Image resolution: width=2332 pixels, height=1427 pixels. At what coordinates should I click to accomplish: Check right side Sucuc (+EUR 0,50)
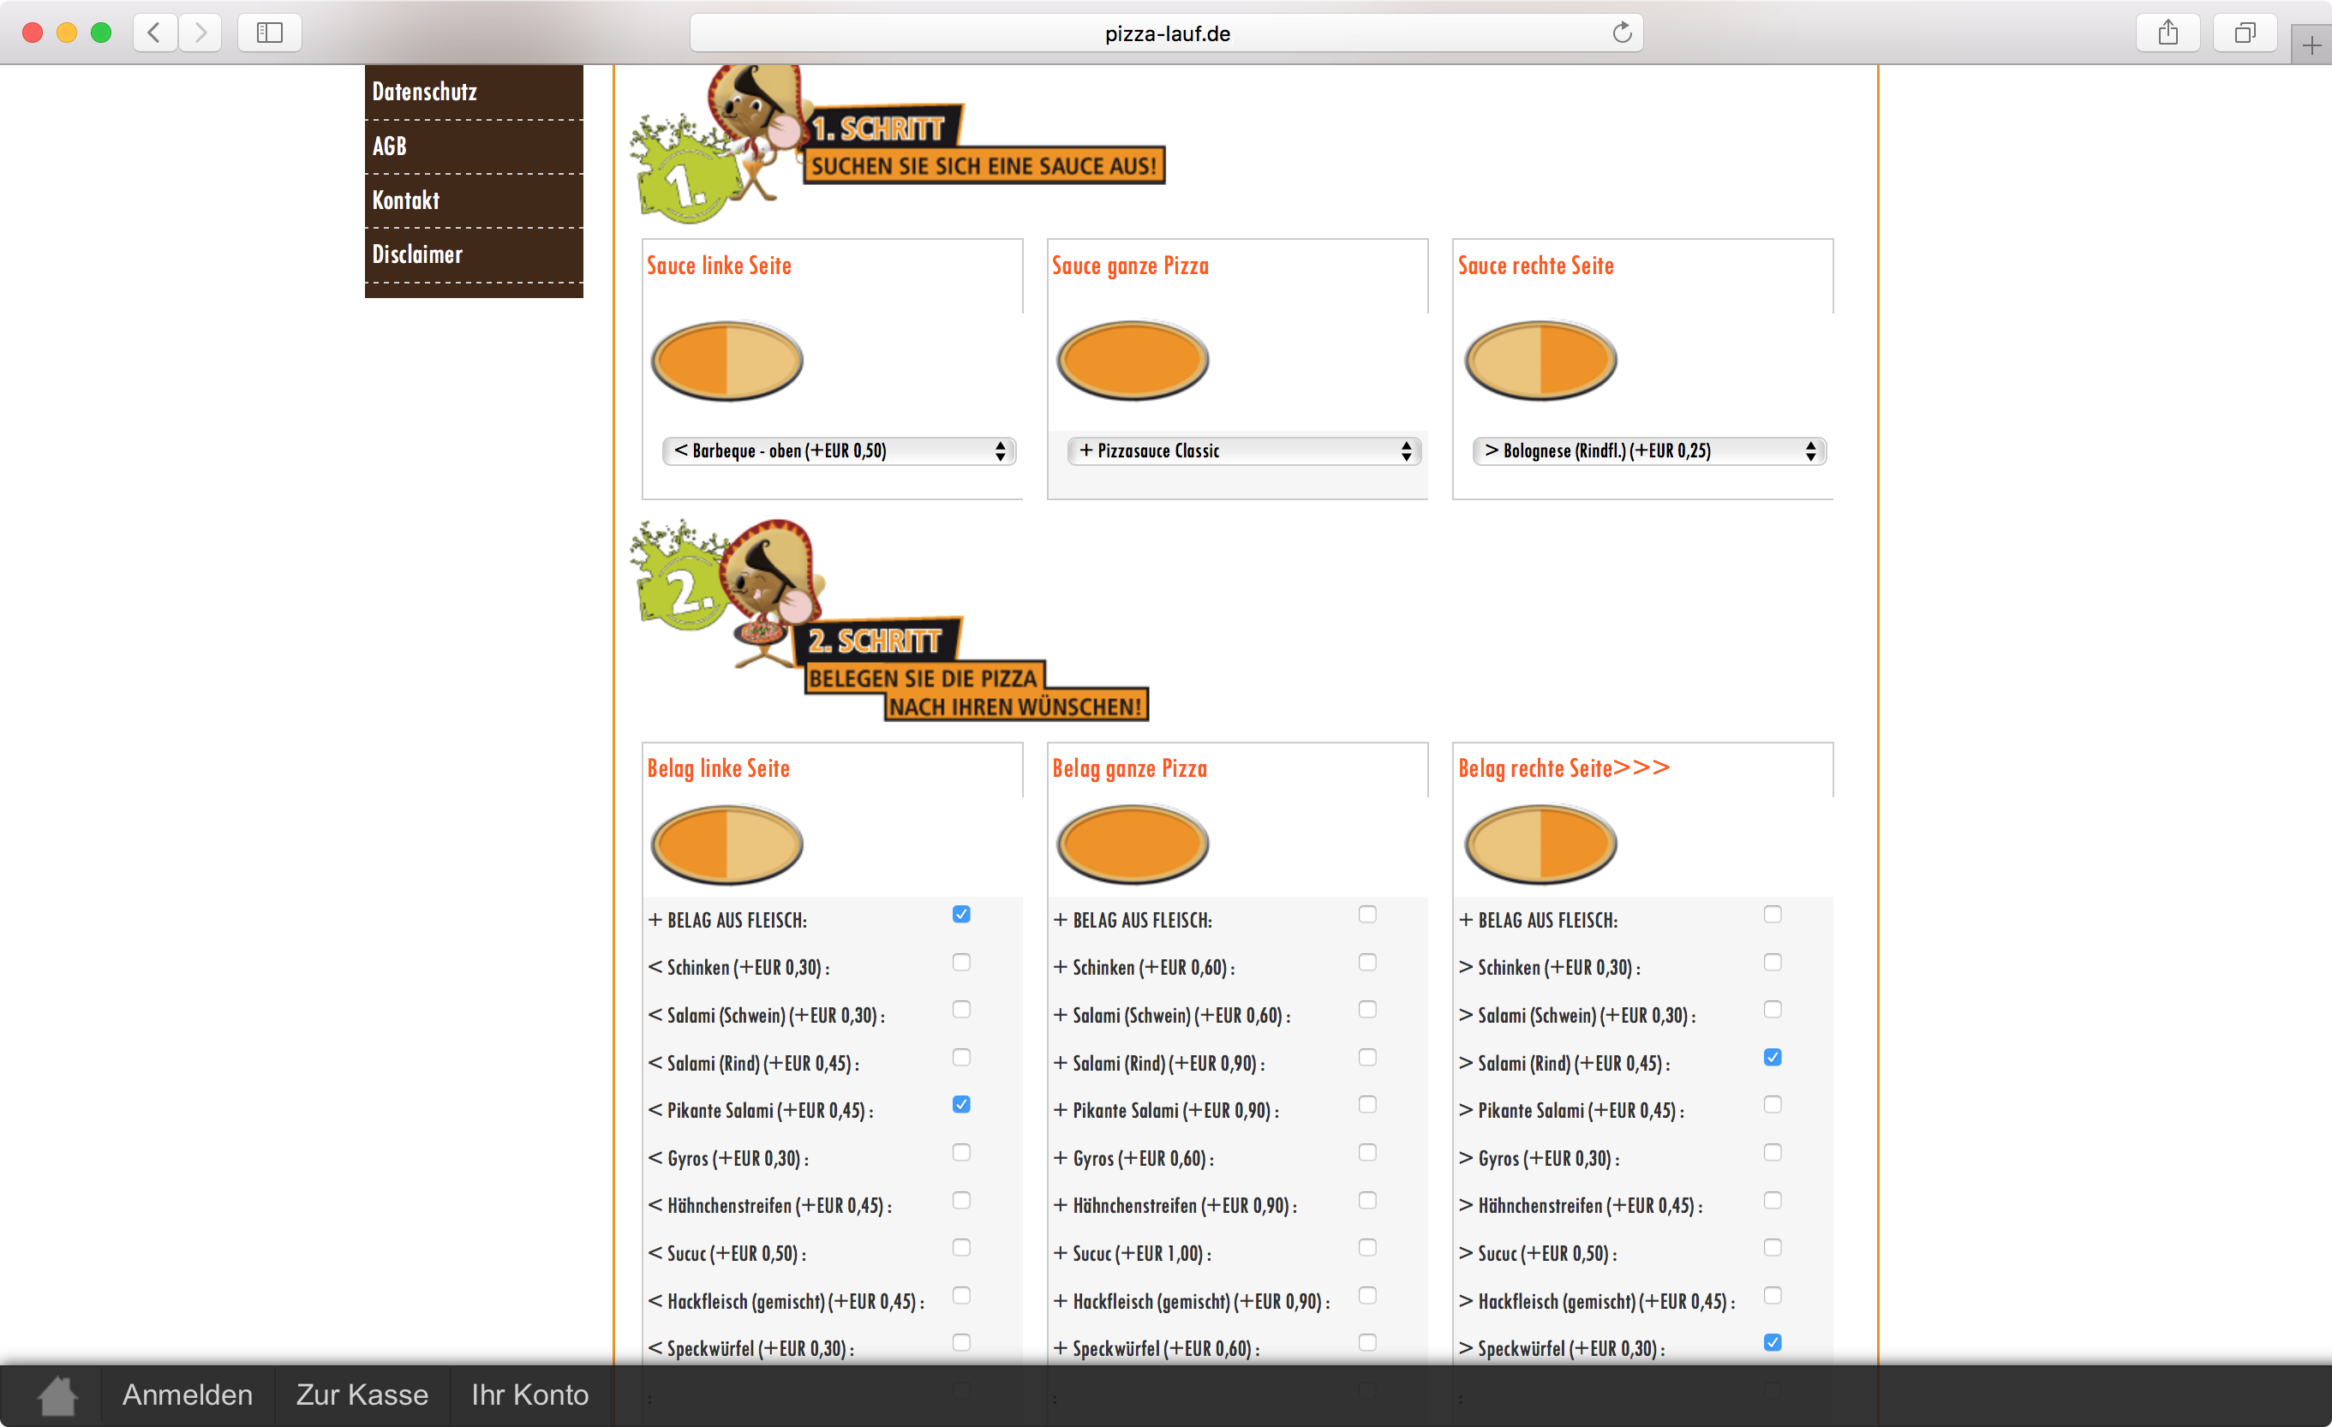coord(1773,1247)
